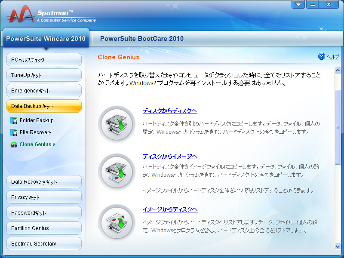Click the blue help question mark icon
The image size is (344, 258).
point(321,57)
